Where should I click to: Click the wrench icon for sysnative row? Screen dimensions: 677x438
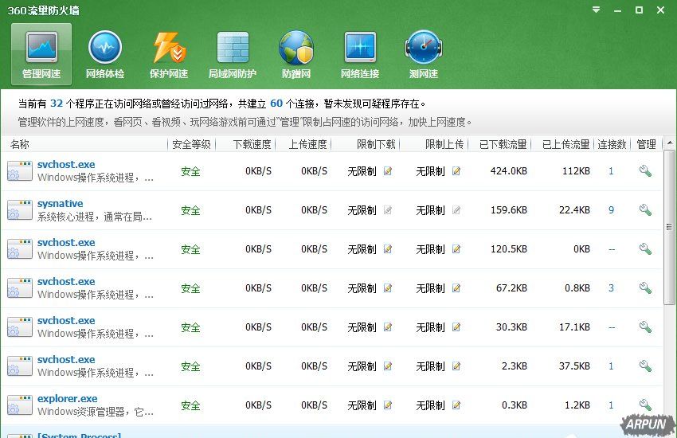coord(645,210)
